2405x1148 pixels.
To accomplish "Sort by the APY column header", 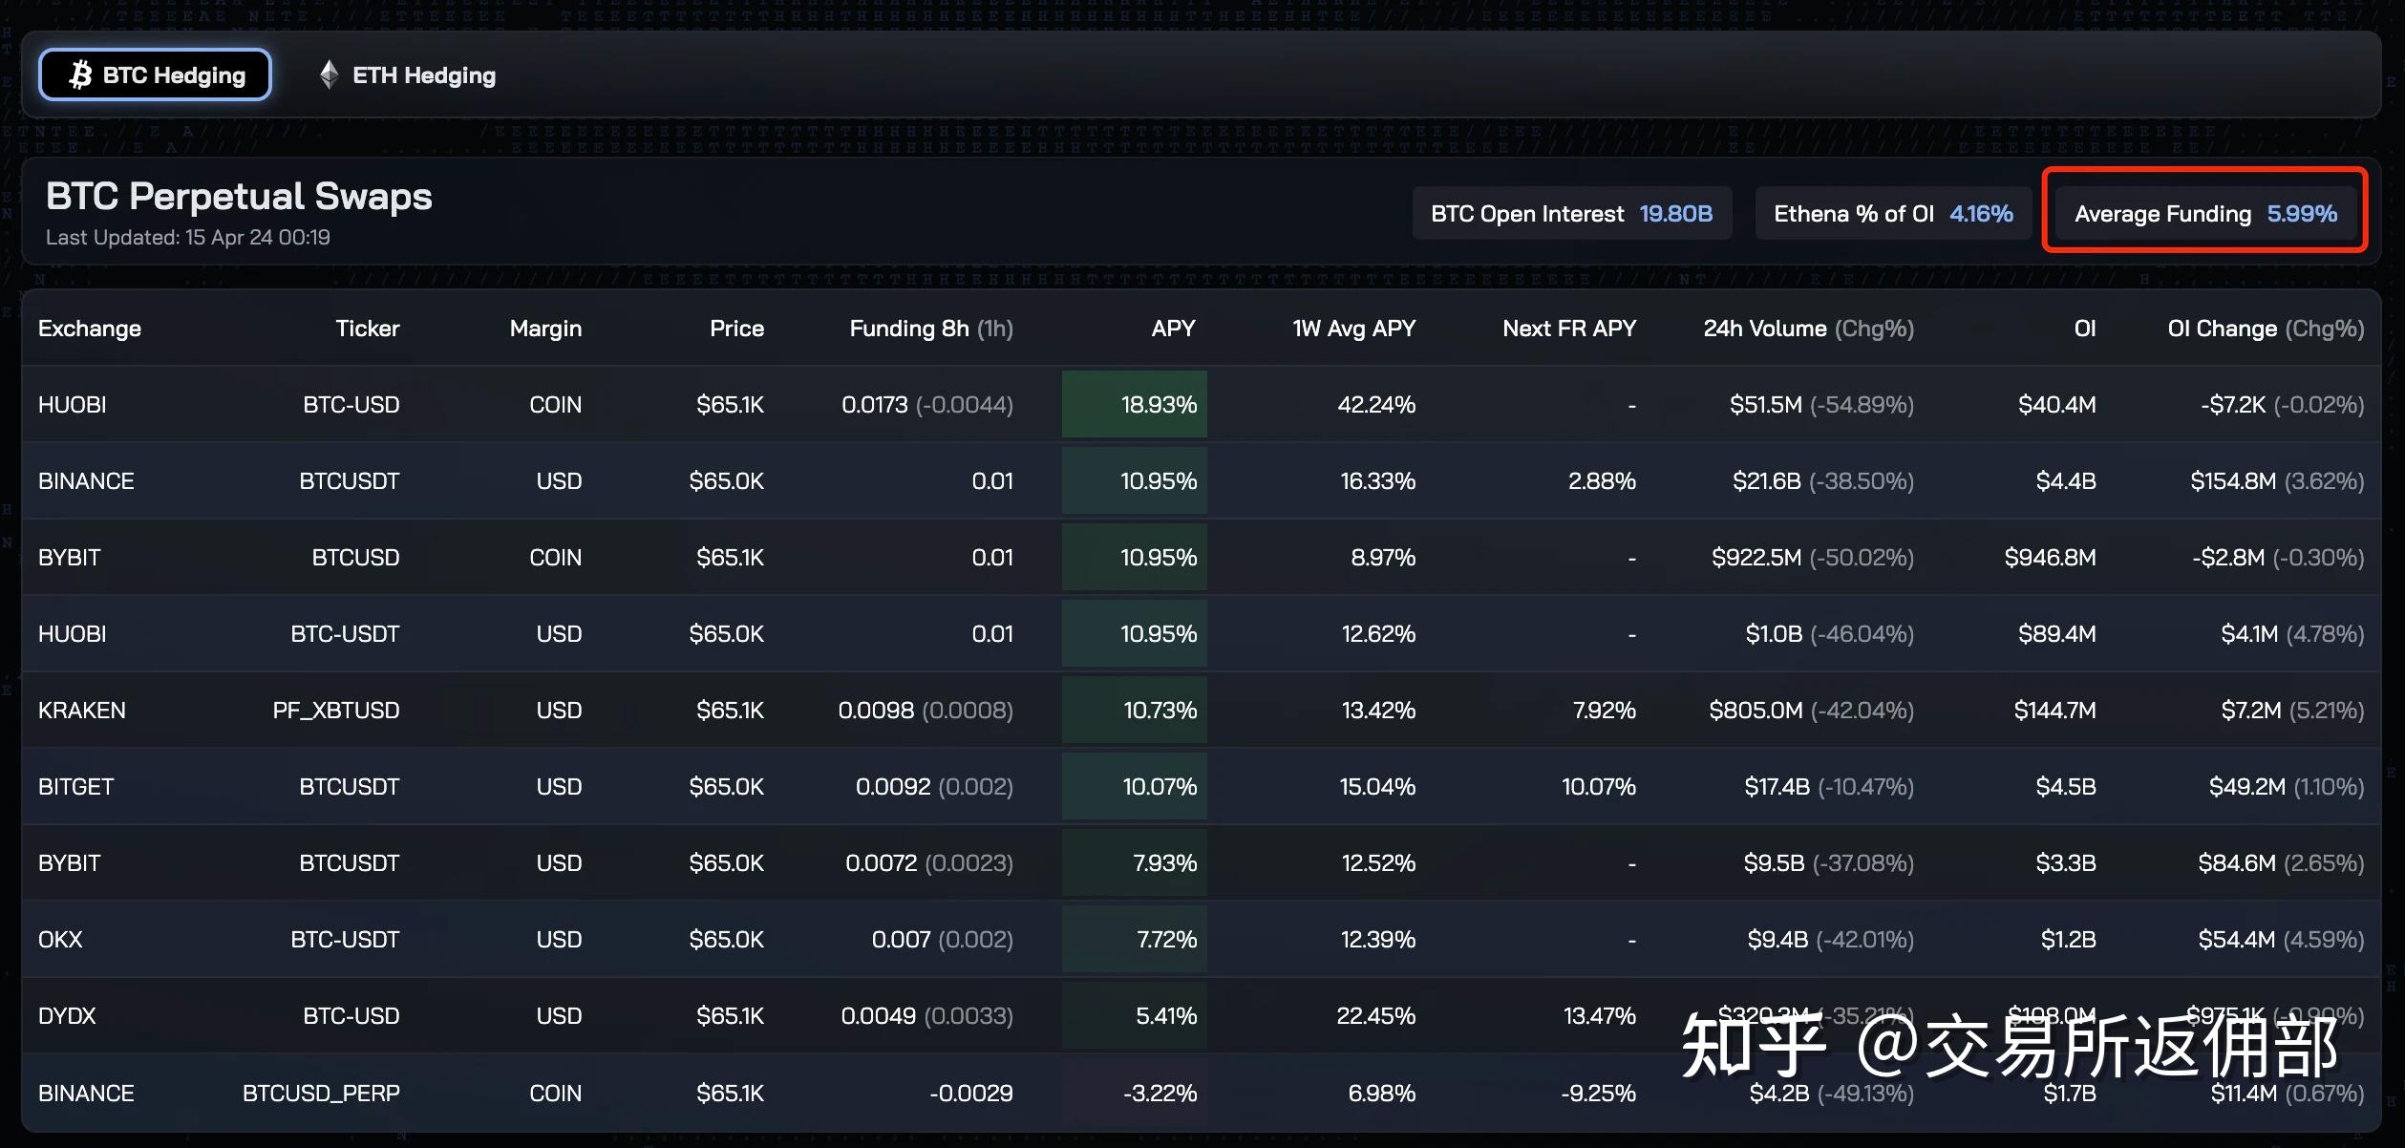I will (1173, 329).
